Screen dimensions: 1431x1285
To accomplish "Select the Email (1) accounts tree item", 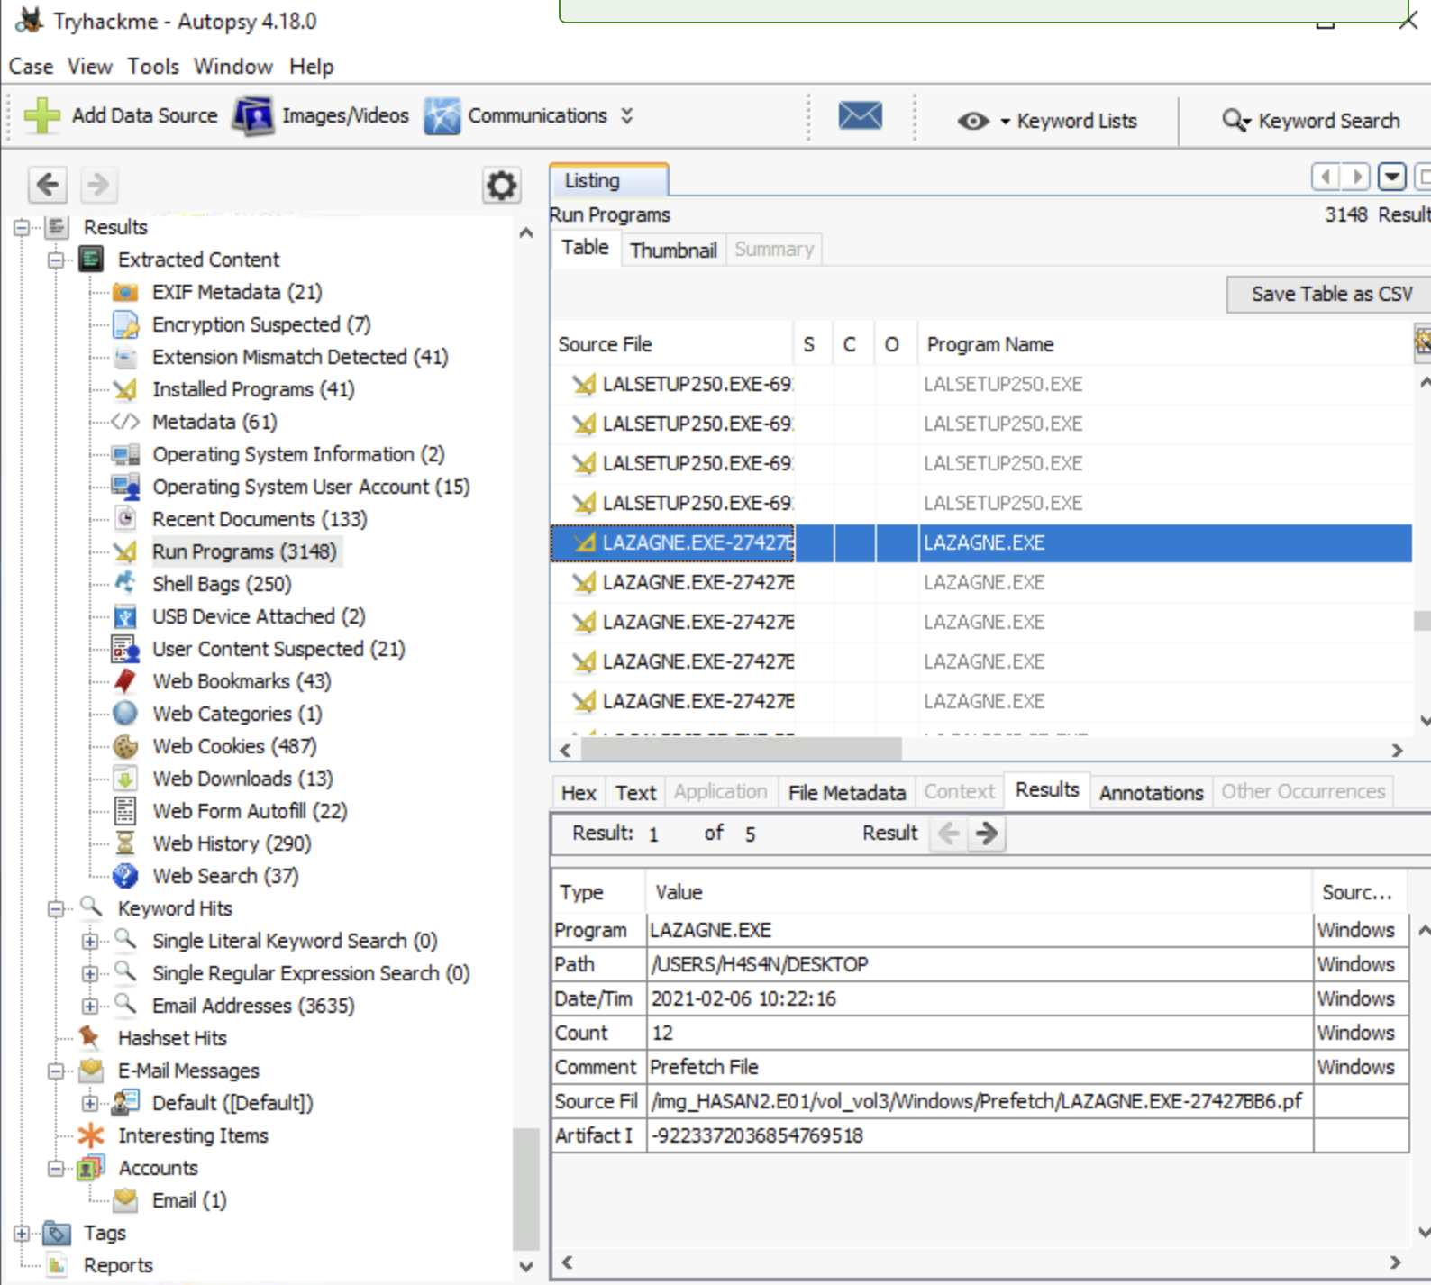I will 189,1200.
